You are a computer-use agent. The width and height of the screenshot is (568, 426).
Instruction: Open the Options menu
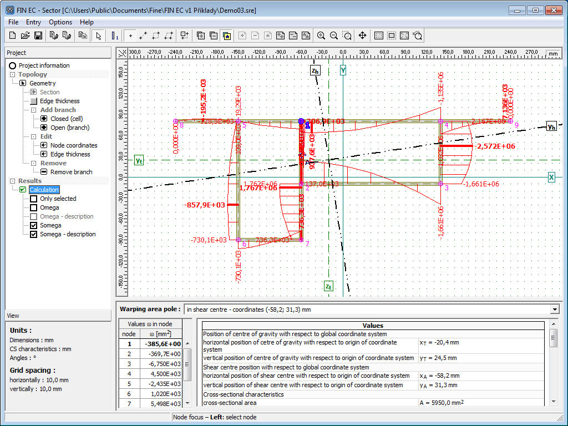pos(60,22)
